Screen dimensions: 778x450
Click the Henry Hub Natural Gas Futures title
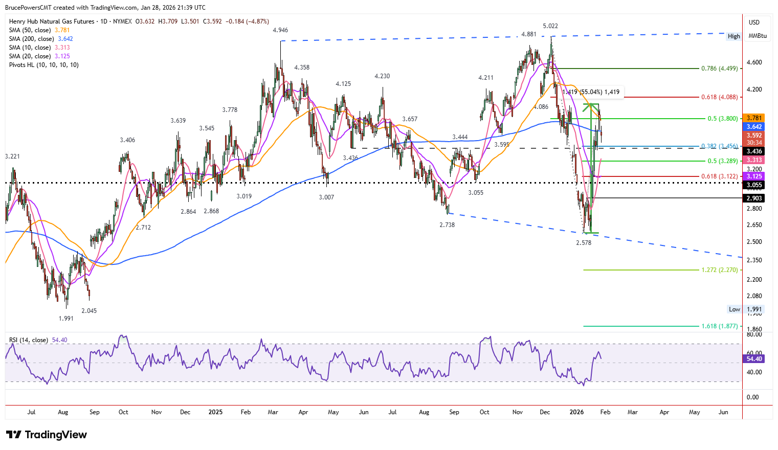[x=52, y=21]
